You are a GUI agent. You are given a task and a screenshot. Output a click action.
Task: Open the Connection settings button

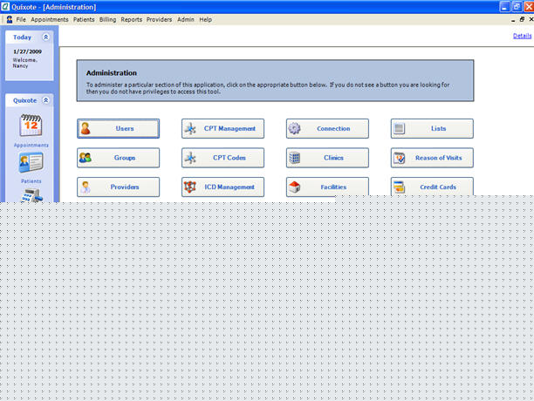click(327, 128)
